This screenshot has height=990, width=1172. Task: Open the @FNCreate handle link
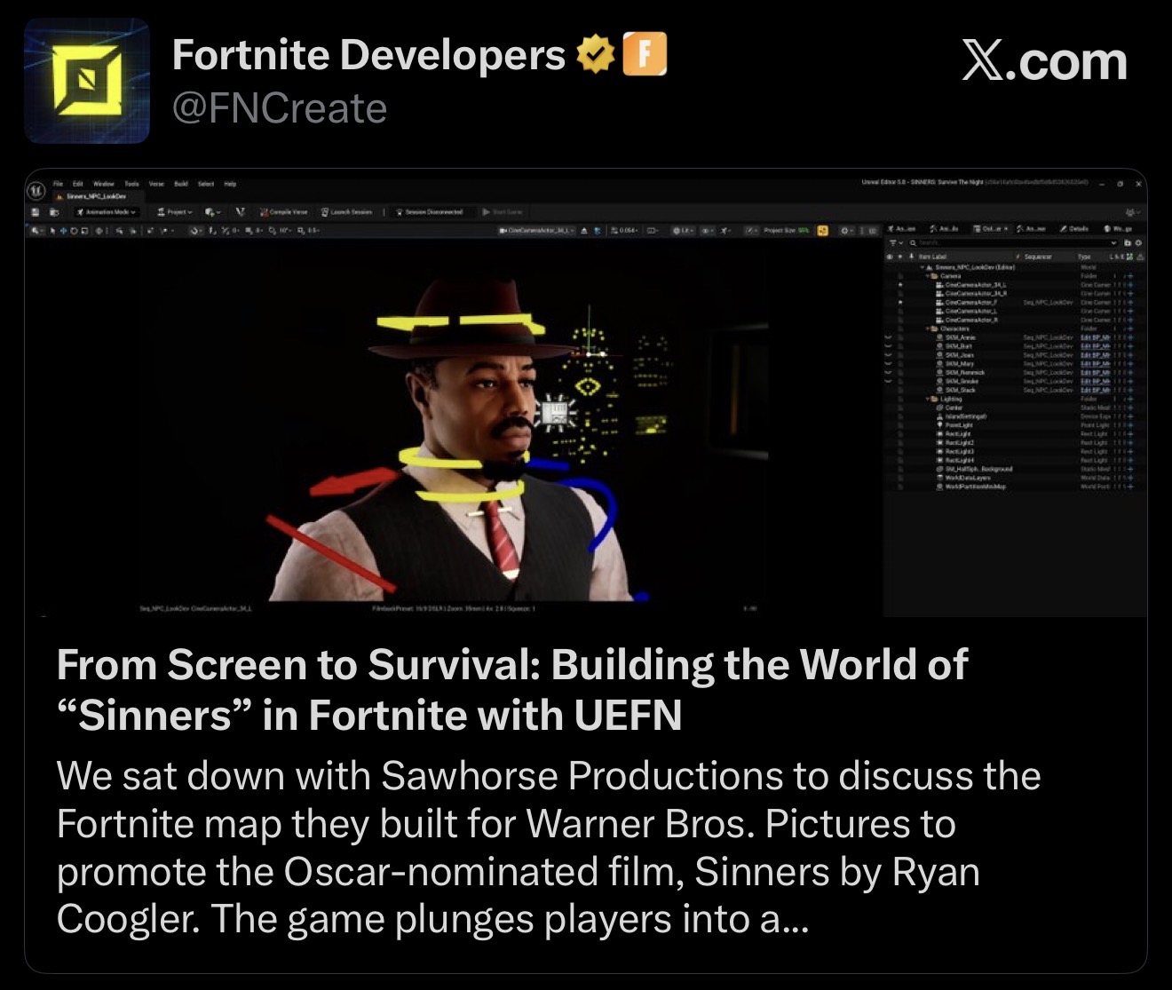[279, 109]
